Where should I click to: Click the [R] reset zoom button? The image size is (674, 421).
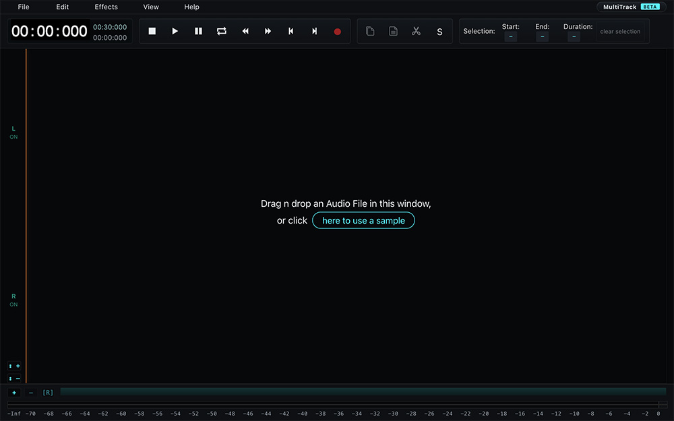pos(48,393)
